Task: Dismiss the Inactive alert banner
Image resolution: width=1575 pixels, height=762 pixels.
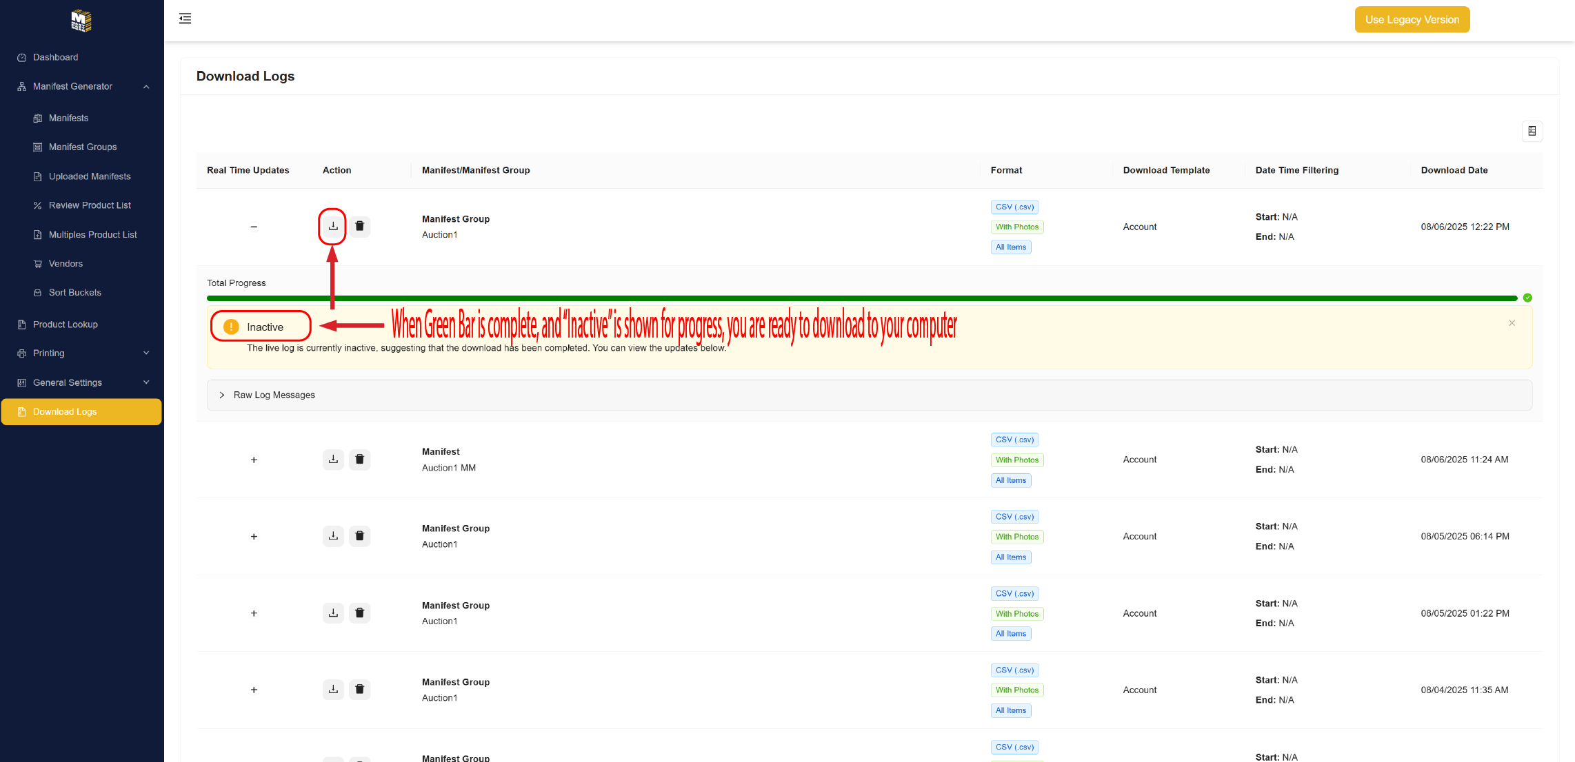Action: [x=1512, y=323]
